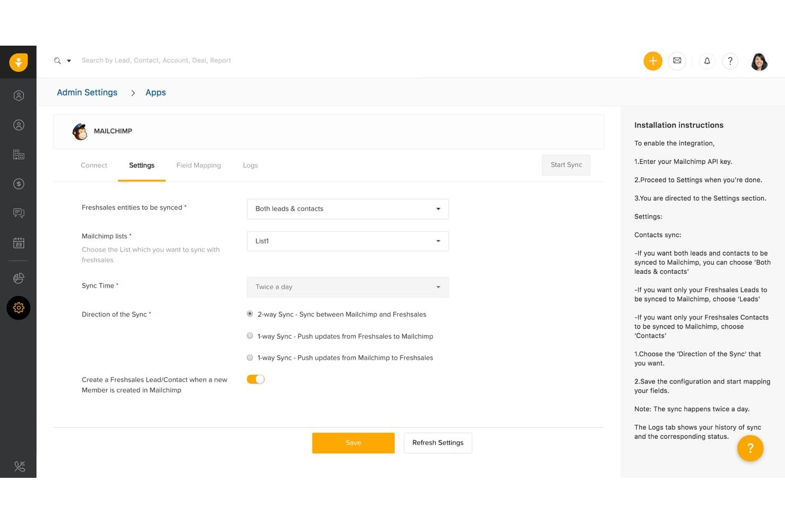Click the search field for leads and contacts
Screen dimensions: 785x524
pyautogui.click(x=156, y=61)
